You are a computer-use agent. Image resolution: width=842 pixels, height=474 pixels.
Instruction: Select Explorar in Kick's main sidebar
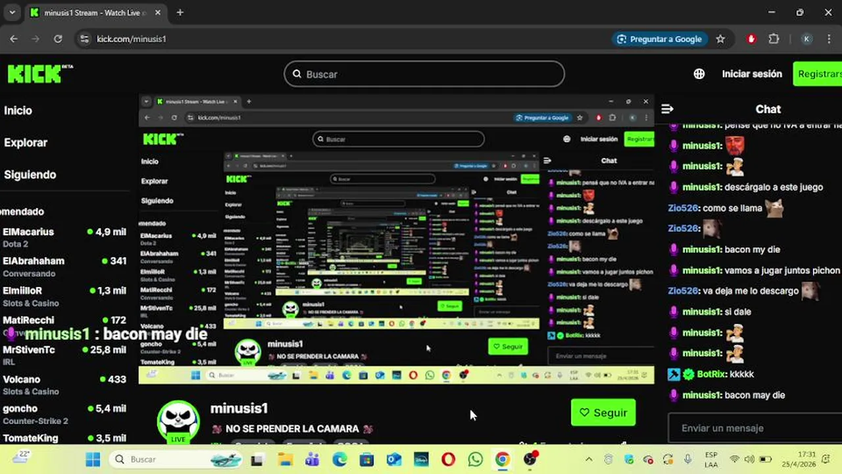pyautogui.click(x=26, y=142)
